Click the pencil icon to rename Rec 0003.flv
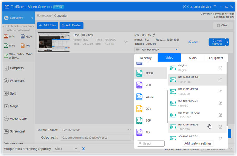Screen dimensions: 237x156 (154, 35)
